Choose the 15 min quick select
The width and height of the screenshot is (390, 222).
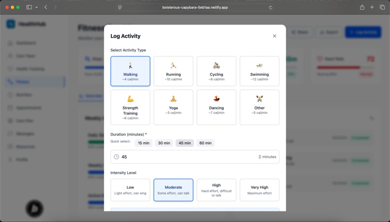point(144,143)
